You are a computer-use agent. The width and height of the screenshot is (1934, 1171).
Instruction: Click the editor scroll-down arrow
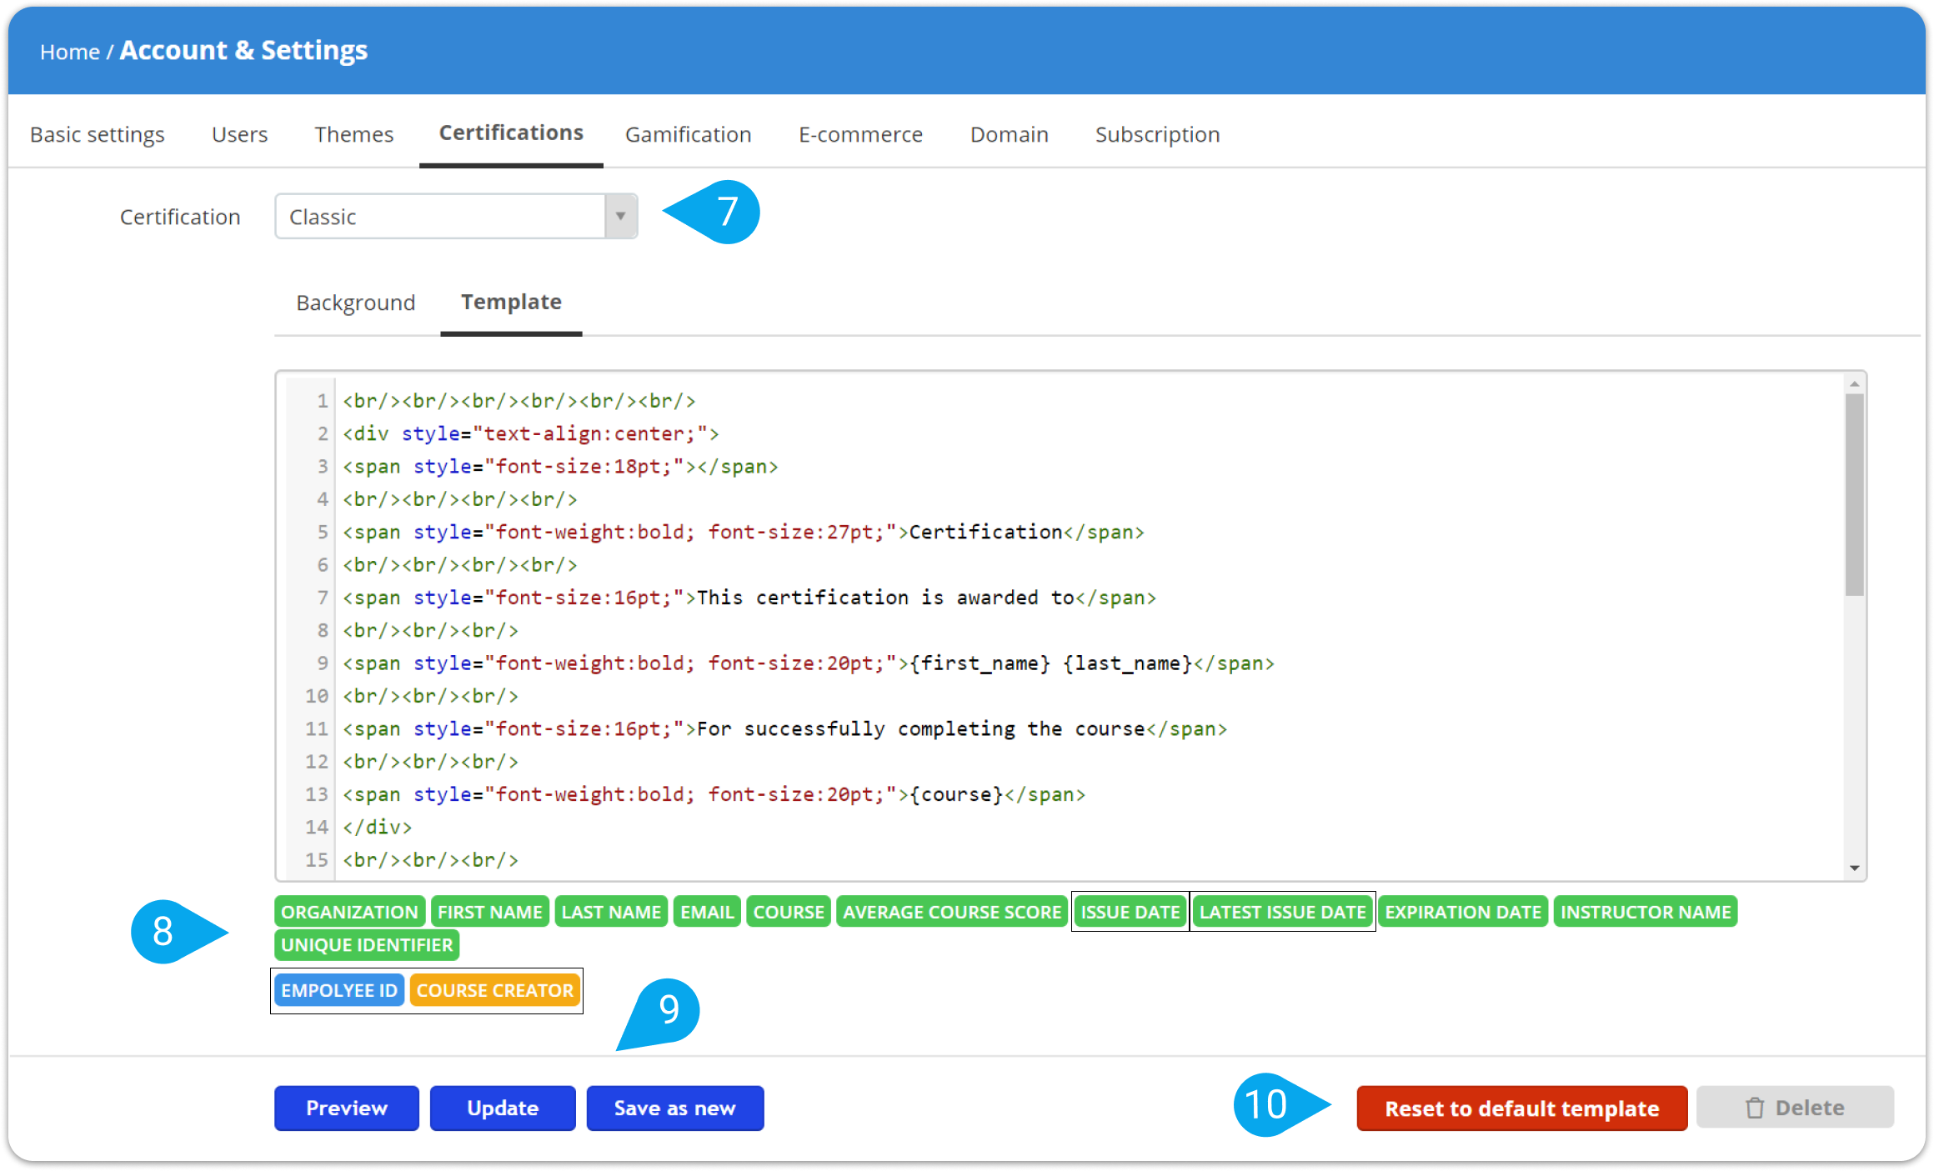[1855, 868]
